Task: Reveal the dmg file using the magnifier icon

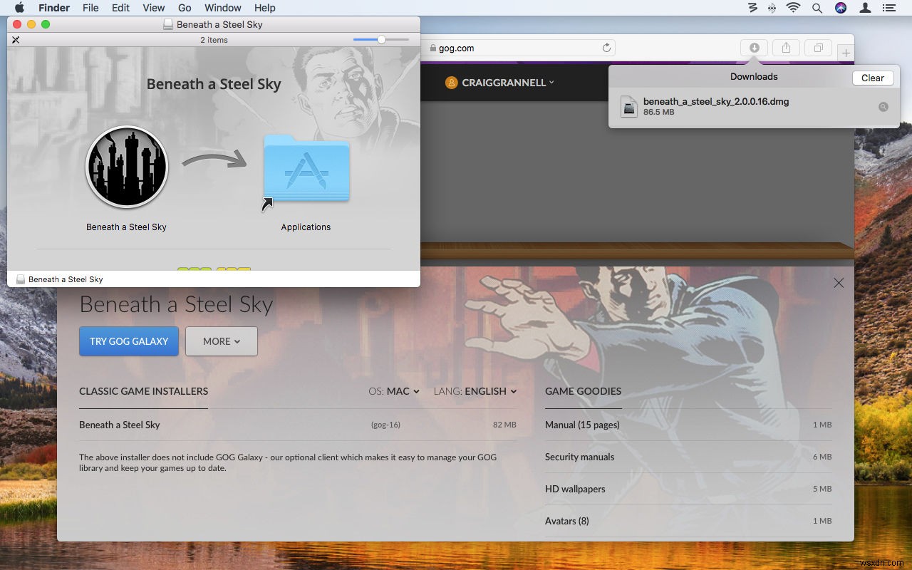Action: click(x=883, y=106)
